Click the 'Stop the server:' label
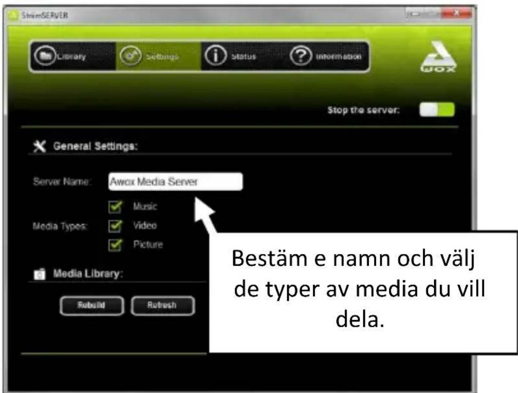This screenshot has width=518, height=393. 363,110
